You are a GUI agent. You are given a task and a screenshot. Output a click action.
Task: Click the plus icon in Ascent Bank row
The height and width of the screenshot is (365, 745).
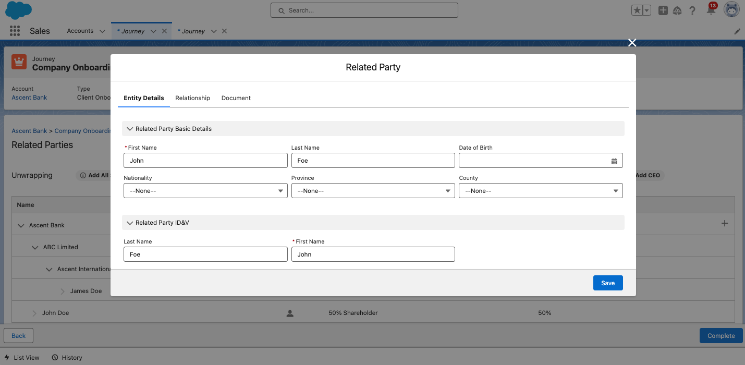coord(724,224)
